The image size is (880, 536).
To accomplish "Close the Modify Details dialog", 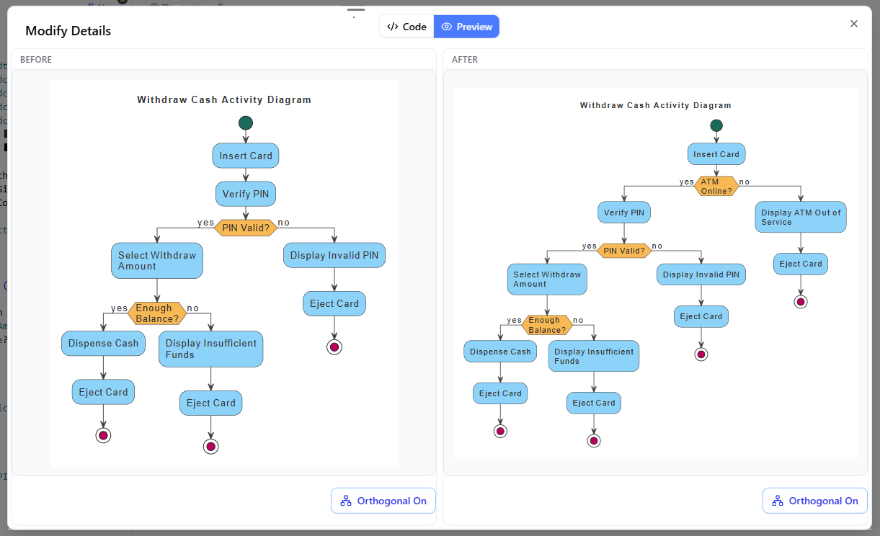I will 854,24.
